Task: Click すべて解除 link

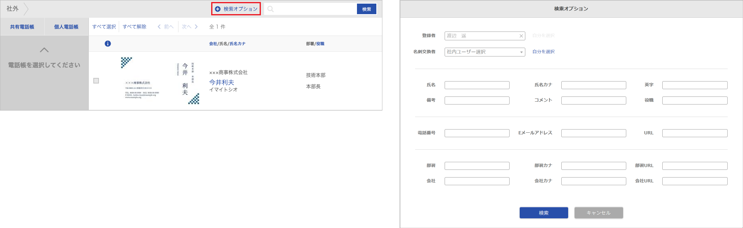Action: tap(134, 27)
